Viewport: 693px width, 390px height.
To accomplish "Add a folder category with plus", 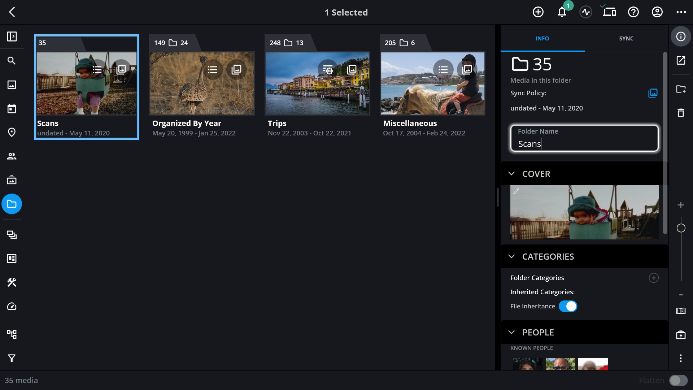I will (654, 278).
